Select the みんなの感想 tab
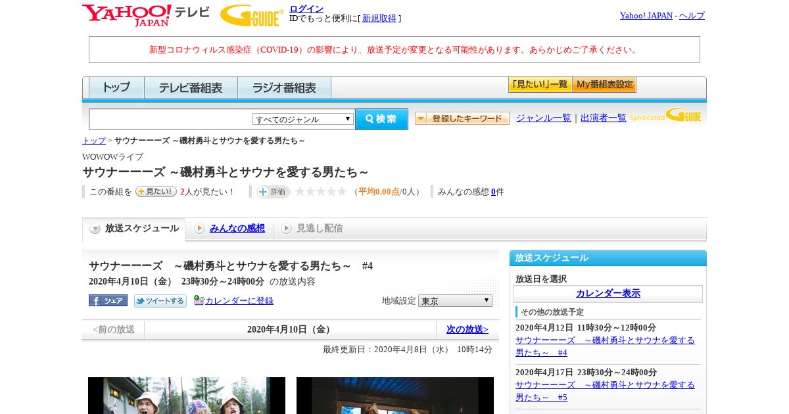The height and width of the screenshot is (414, 789). [229, 229]
